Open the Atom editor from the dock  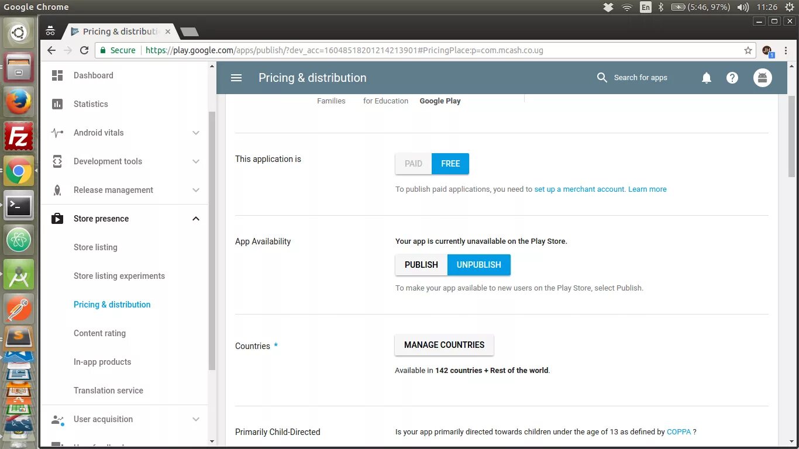click(19, 240)
